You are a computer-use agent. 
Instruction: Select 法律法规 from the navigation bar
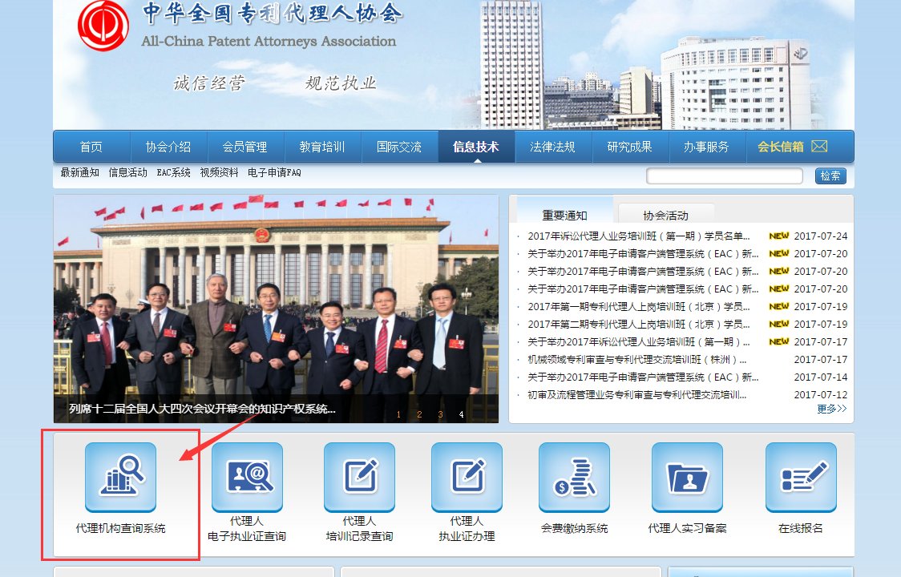coord(553,147)
